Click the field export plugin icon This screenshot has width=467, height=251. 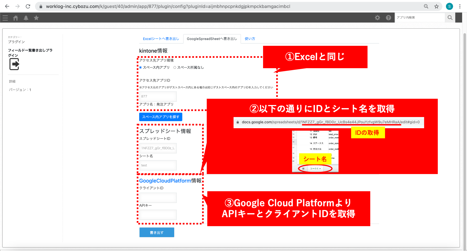click(14, 64)
